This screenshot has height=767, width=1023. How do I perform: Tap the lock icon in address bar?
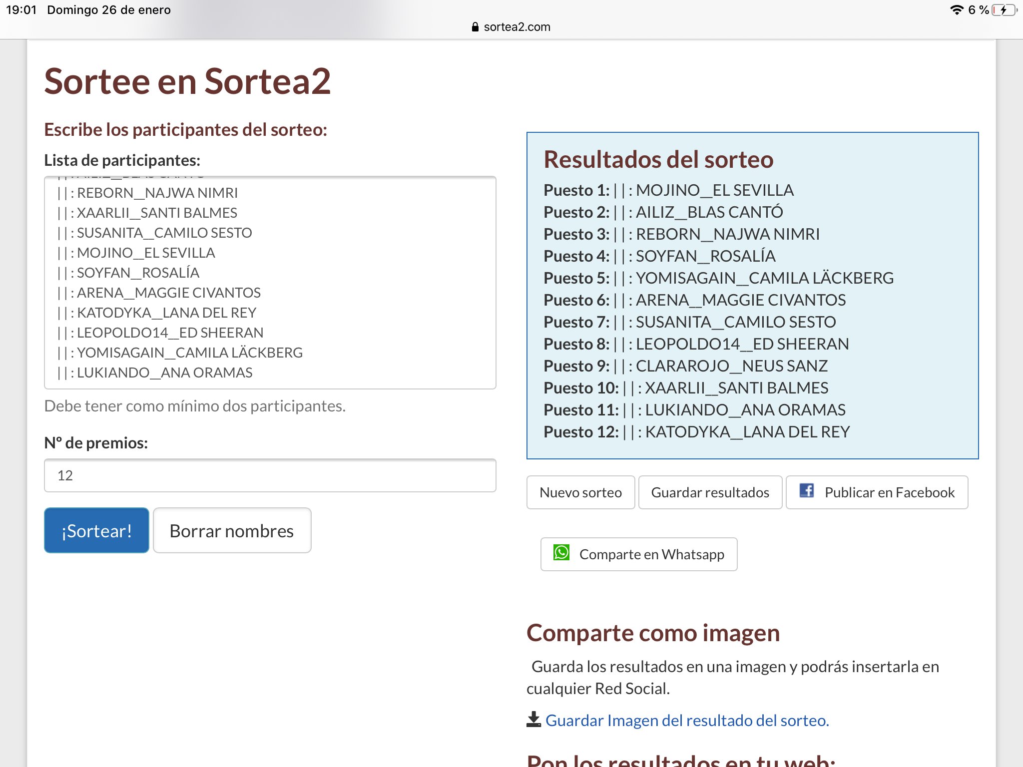pyautogui.click(x=475, y=27)
